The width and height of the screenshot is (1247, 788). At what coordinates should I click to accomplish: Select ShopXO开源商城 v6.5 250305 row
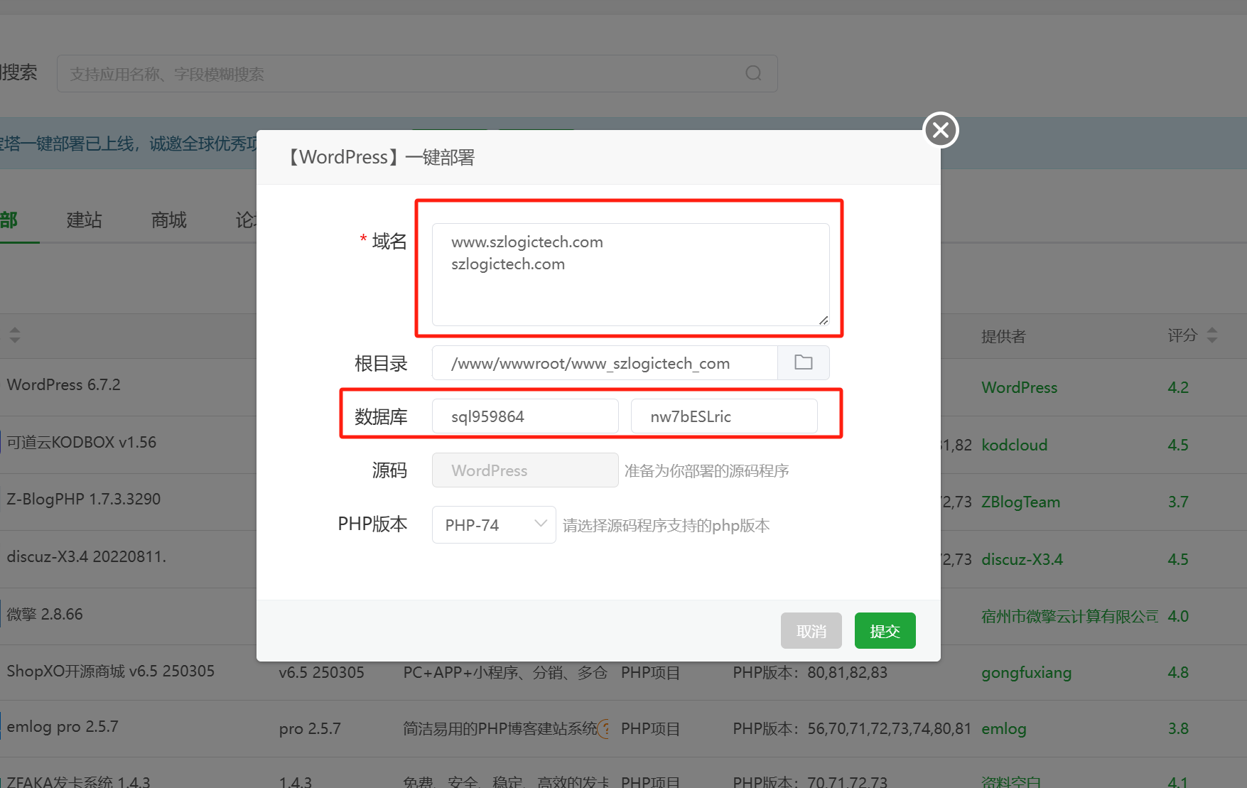(x=110, y=671)
